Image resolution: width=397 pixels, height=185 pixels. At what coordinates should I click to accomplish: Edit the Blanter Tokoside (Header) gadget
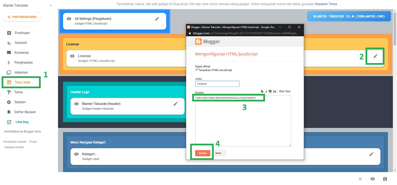[175, 104]
